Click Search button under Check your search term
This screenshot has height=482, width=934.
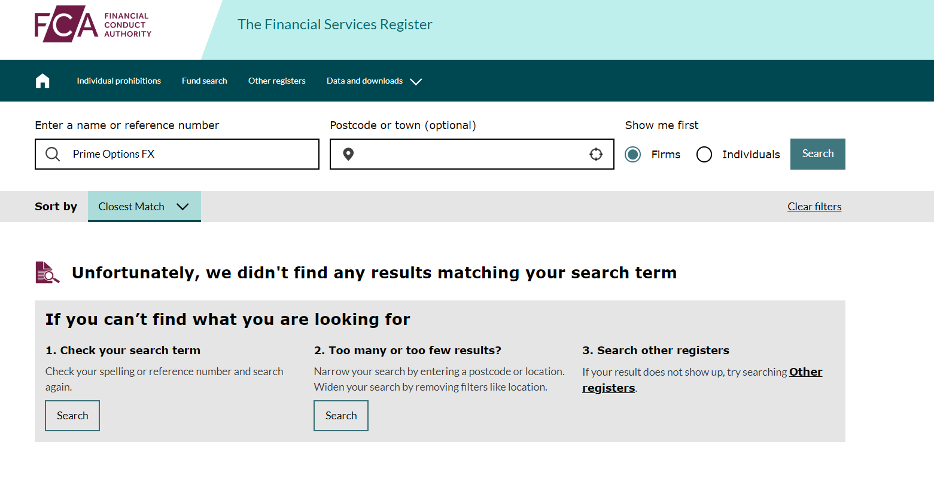pyautogui.click(x=72, y=416)
